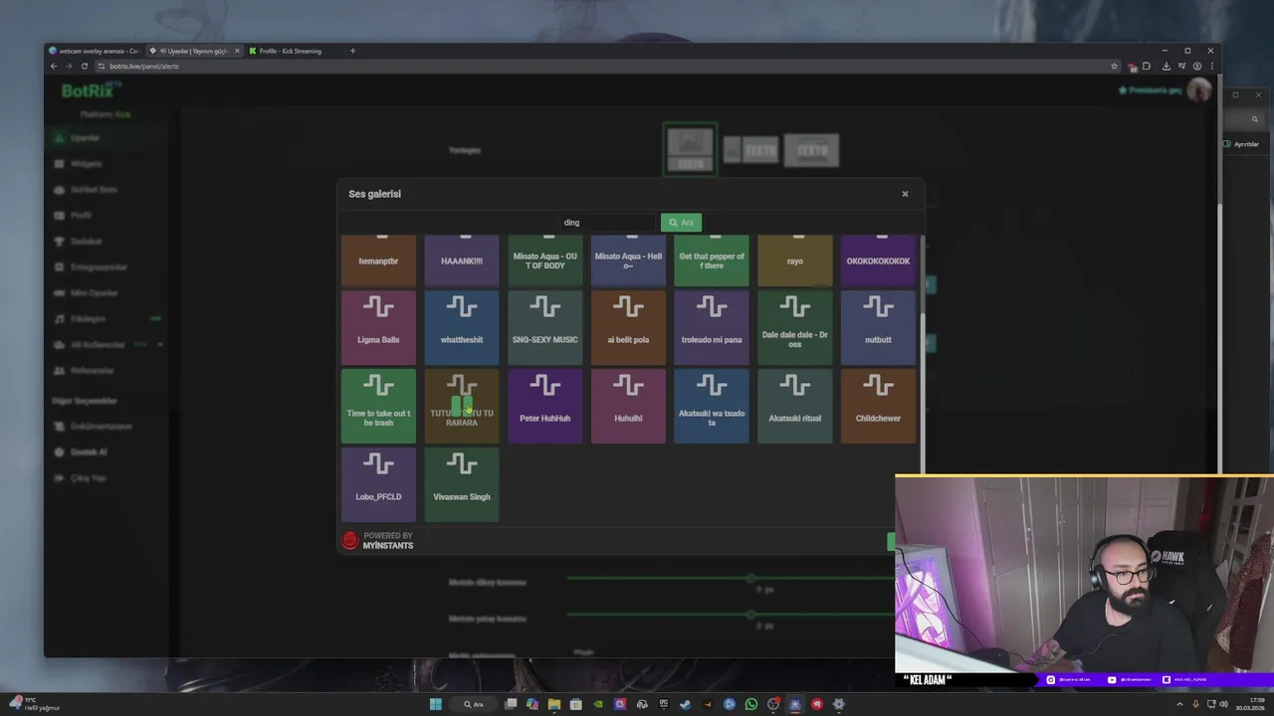
Task: Select the image-beside-text layout option
Action: click(750, 150)
